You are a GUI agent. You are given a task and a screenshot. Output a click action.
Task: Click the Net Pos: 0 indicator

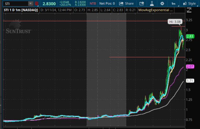[107, 4]
